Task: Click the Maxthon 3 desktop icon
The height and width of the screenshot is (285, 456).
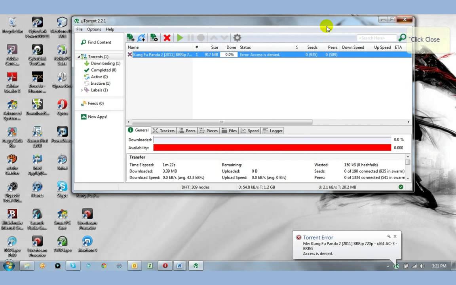Action: 87,244
